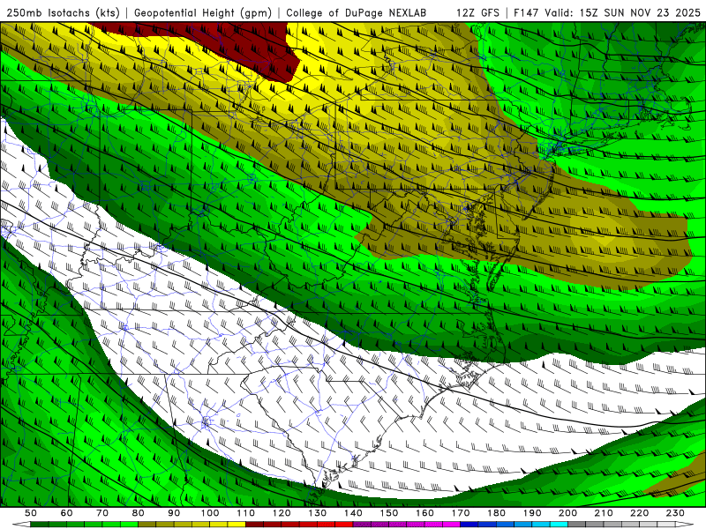This screenshot has width=706, height=529.
Task: Click the 230 label on the color scale
Action: coord(675,513)
